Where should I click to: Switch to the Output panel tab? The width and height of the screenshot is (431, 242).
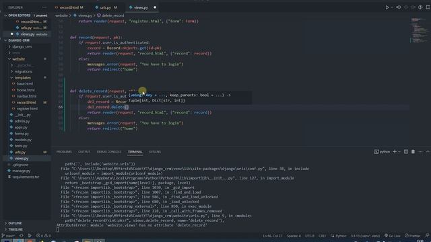[x=84, y=152]
